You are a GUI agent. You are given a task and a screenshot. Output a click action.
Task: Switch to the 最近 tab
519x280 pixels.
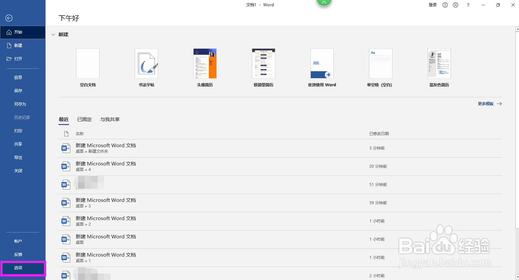point(64,119)
